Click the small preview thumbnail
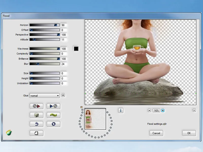Screen dimensions: 203x152 pyautogui.click(x=95, y=119)
